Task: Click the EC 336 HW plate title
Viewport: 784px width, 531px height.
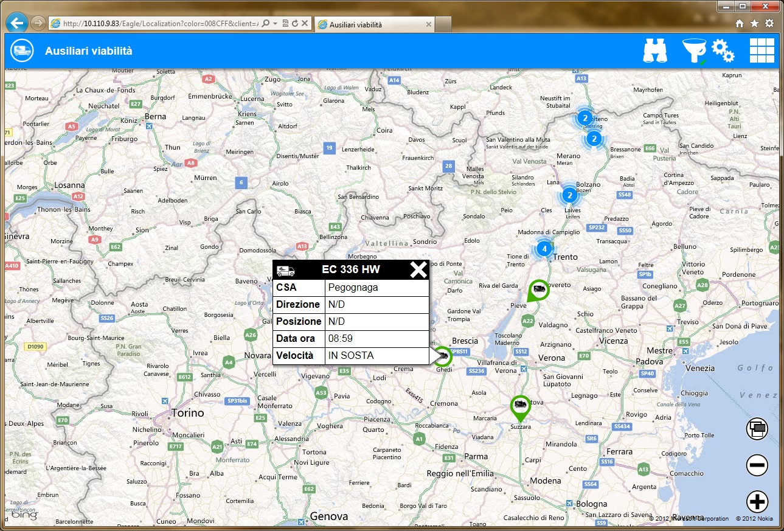Action: 351,270
